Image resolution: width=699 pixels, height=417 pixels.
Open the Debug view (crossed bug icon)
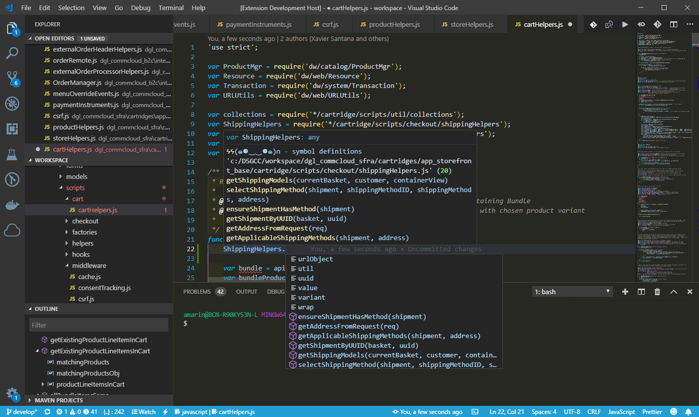click(12, 103)
